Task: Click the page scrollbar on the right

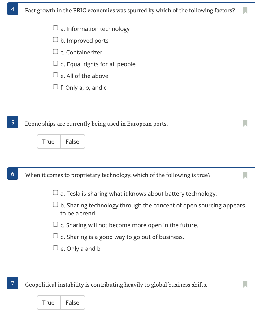Action: (x=265, y=161)
